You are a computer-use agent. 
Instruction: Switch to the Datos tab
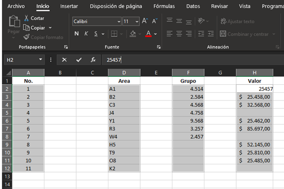[x=193, y=6]
